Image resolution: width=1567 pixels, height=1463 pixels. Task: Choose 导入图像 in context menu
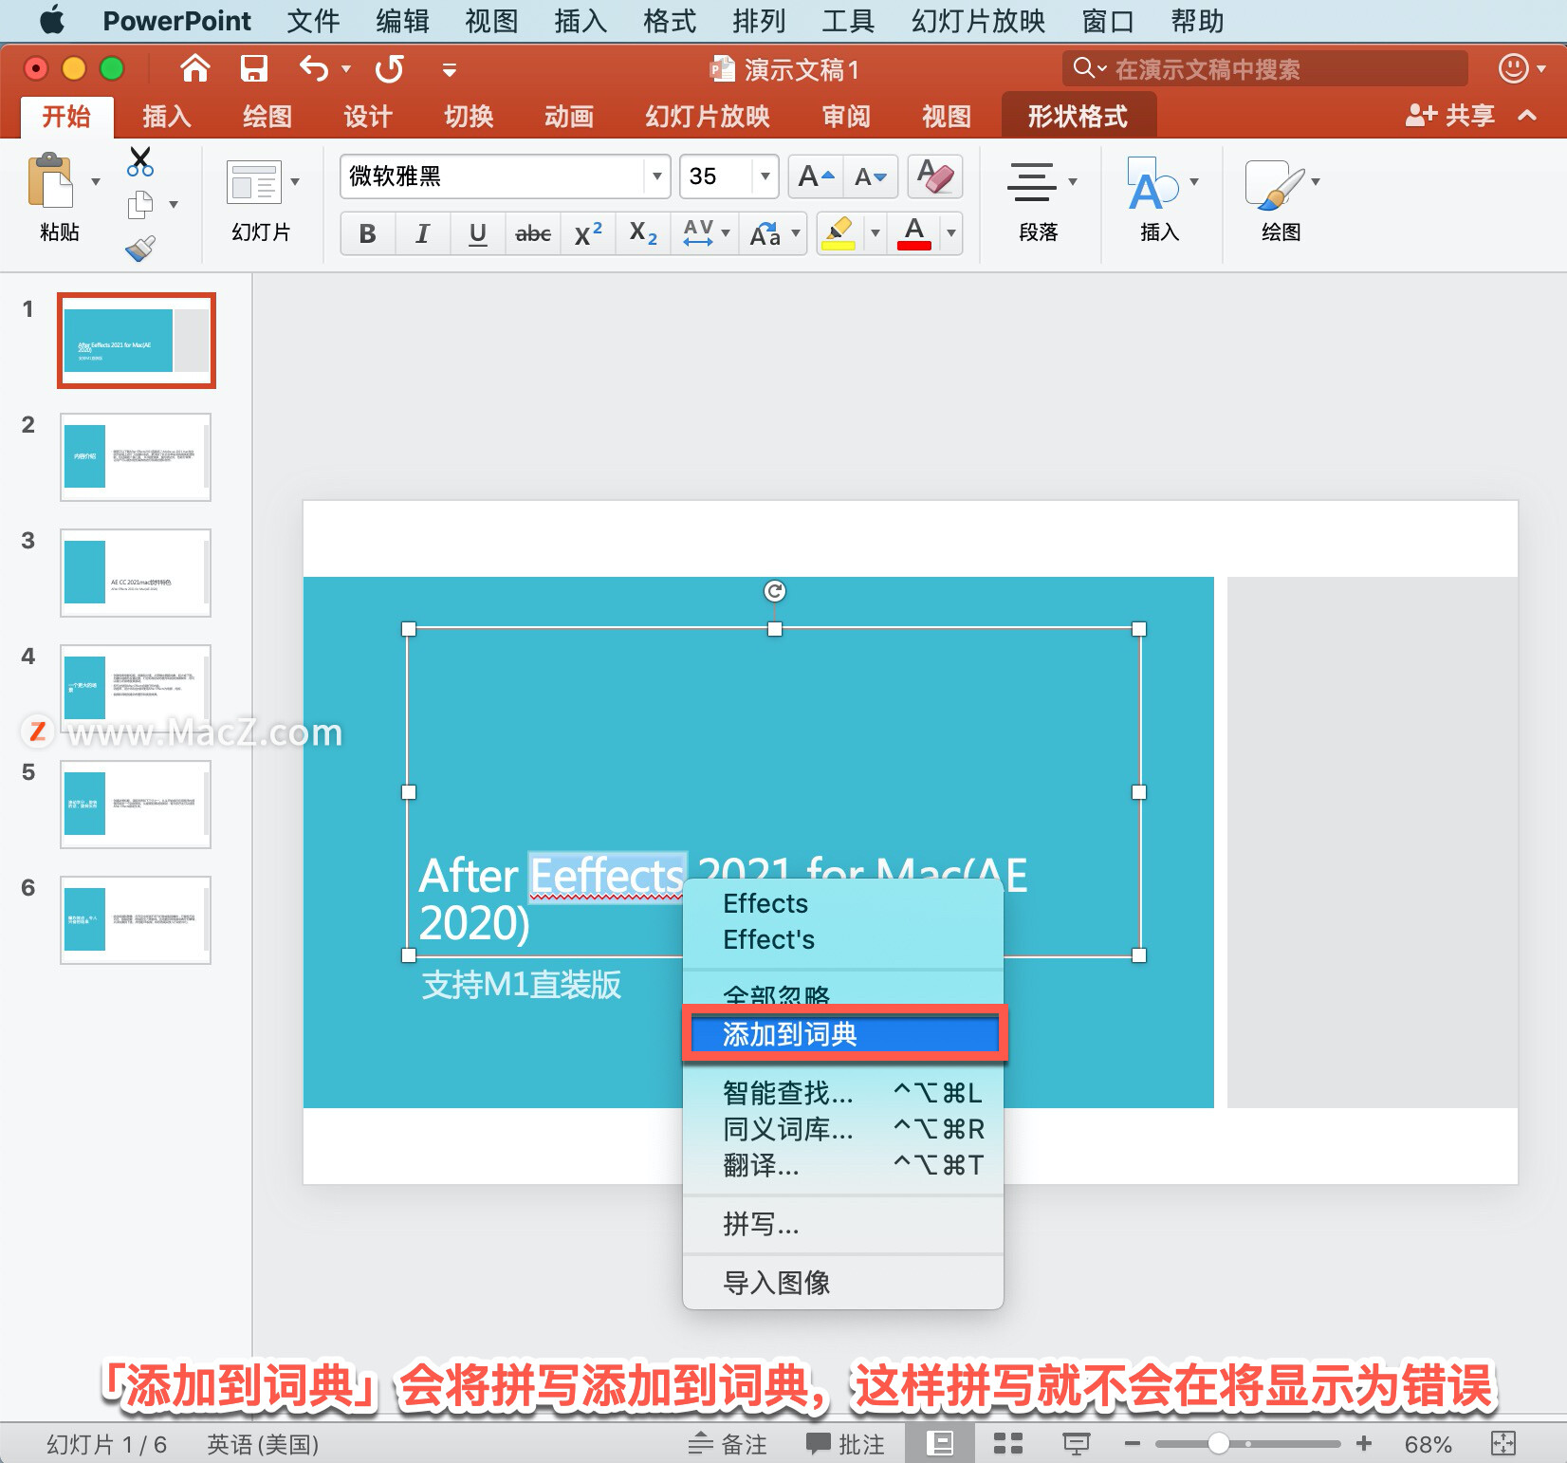pos(842,1283)
